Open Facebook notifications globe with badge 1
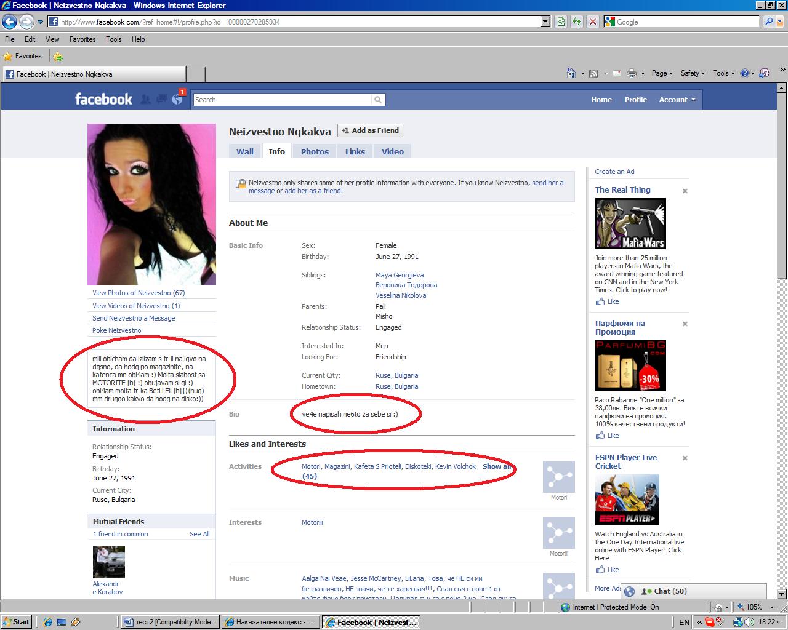The image size is (788, 630). [177, 99]
